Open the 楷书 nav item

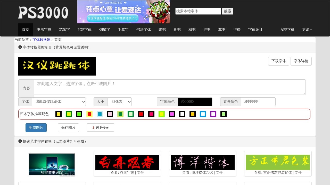click(192, 30)
